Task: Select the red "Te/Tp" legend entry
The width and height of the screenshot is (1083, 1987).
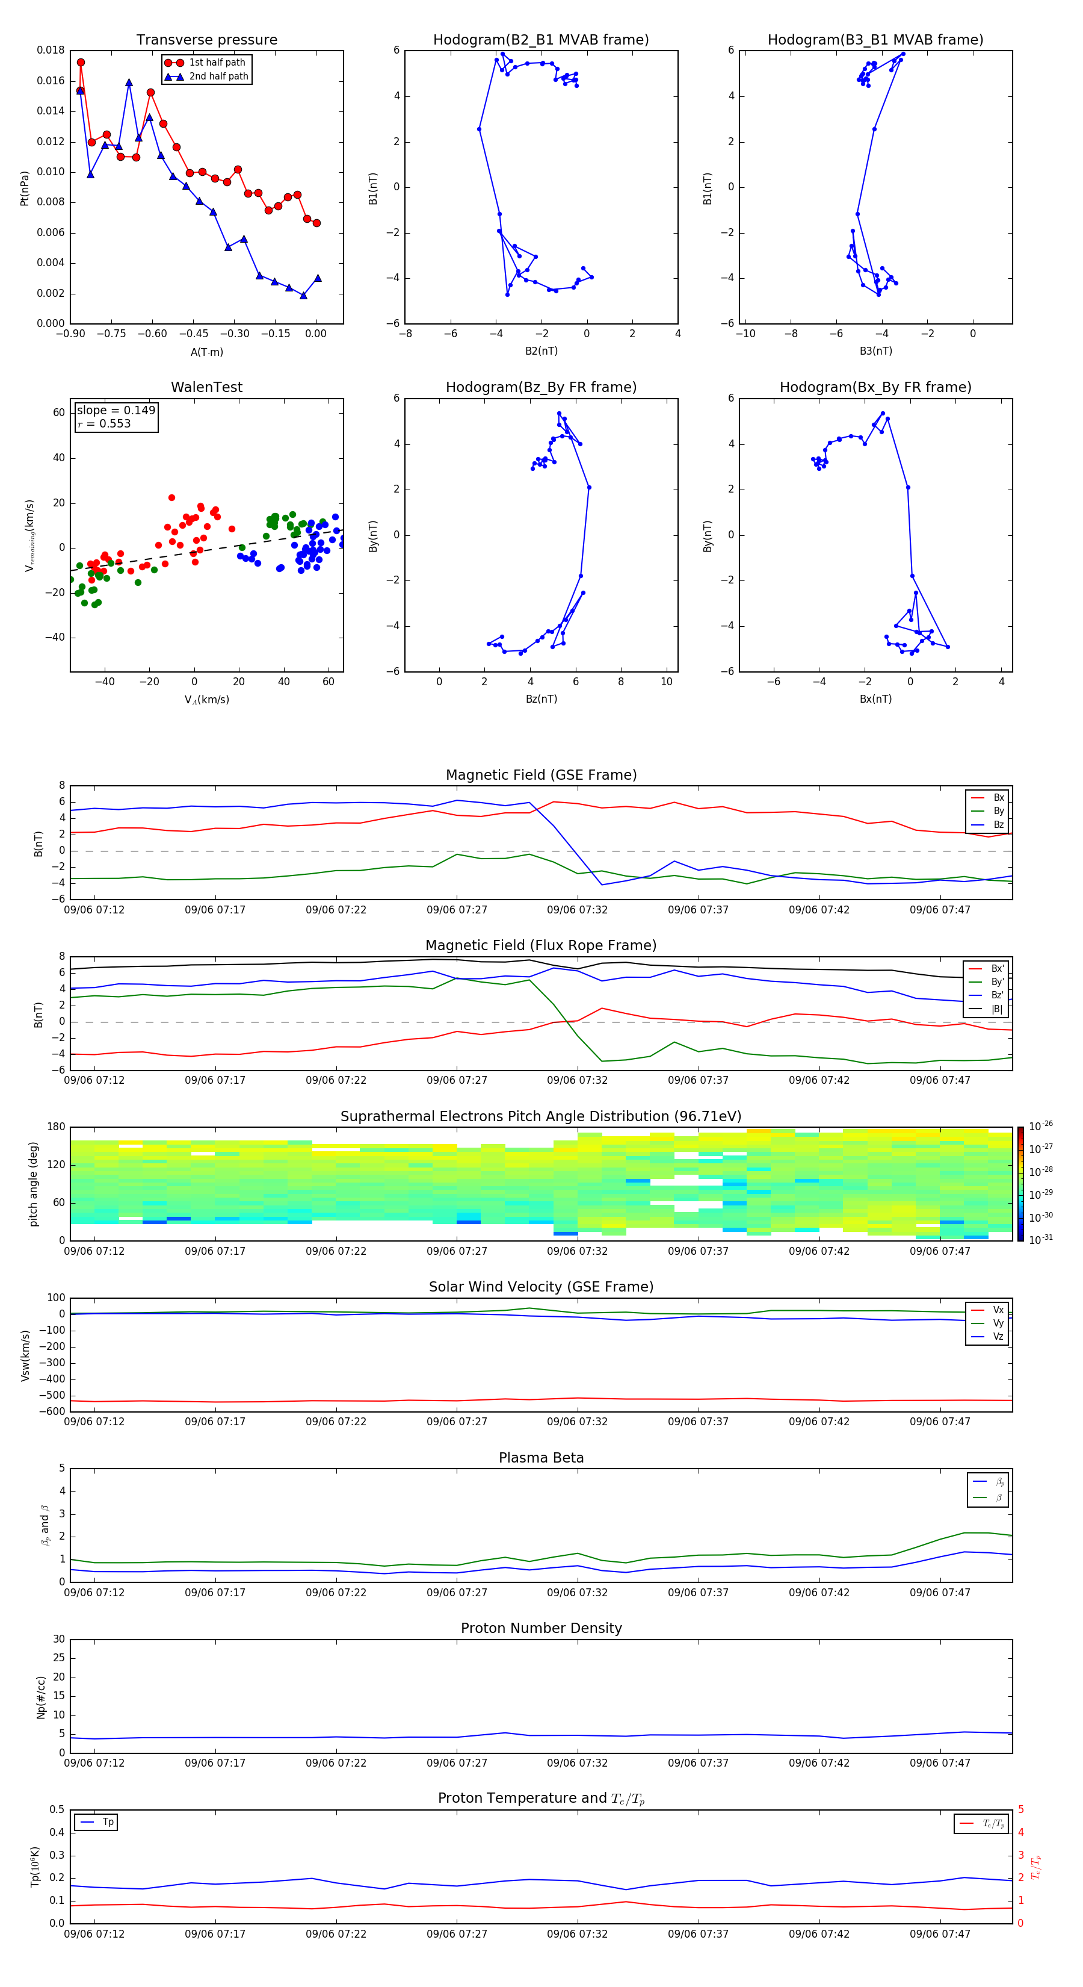Action: coord(983,1823)
